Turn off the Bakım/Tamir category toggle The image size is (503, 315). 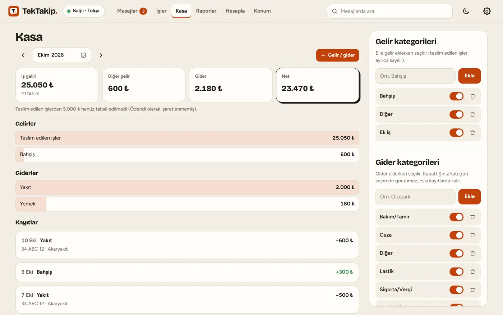pyautogui.click(x=456, y=217)
